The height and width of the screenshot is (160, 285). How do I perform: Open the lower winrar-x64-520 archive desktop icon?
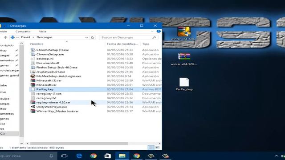click(x=184, y=56)
